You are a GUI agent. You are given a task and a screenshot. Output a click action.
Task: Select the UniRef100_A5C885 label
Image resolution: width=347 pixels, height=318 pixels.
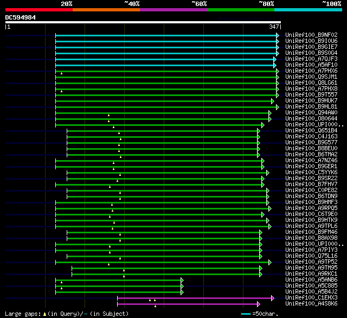(x=311, y=286)
